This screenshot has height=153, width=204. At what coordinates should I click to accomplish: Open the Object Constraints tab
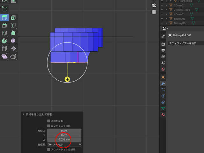pos(163,102)
